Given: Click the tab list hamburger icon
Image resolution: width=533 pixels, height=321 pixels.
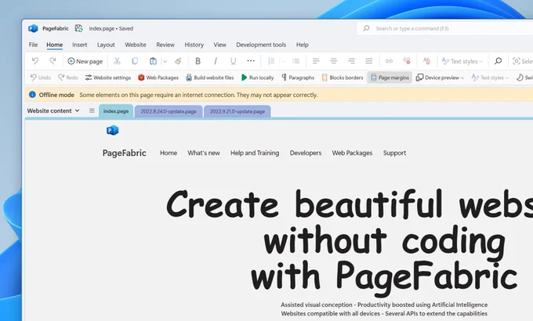Looking at the screenshot, I should tap(92, 110).
